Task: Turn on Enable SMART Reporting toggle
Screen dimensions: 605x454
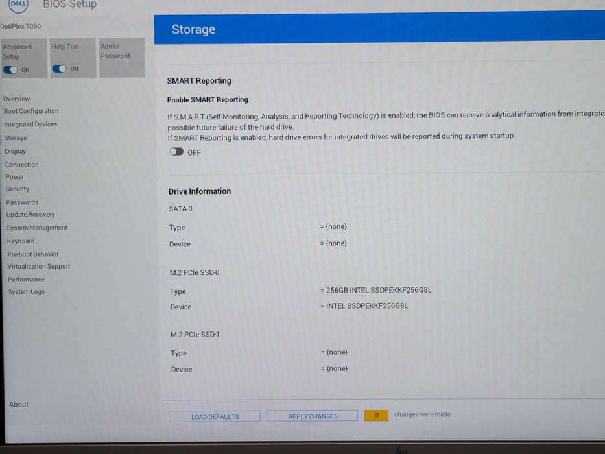Action: [176, 152]
